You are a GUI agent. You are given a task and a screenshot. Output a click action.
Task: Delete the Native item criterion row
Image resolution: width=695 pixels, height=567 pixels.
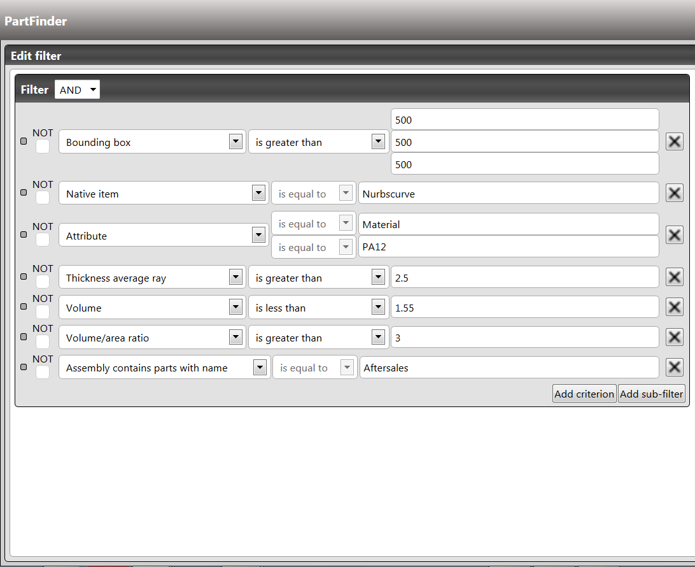click(675, 193)
